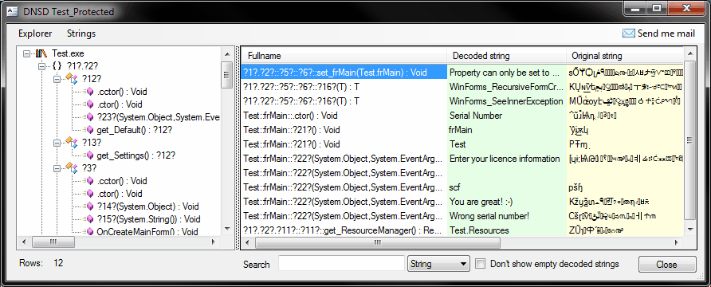Click the tree panel horizontal scrollbar thumb
The image size is (711, 287).
pos(53,242)
